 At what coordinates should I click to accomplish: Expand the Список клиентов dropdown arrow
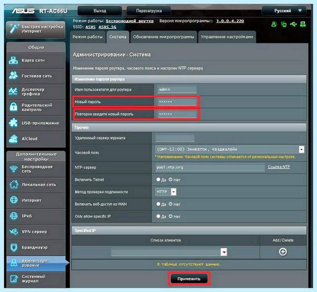[224, 252]
